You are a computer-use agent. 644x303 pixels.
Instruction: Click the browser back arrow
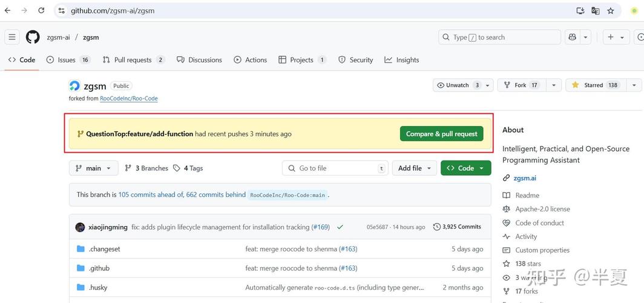click(8, 11)
